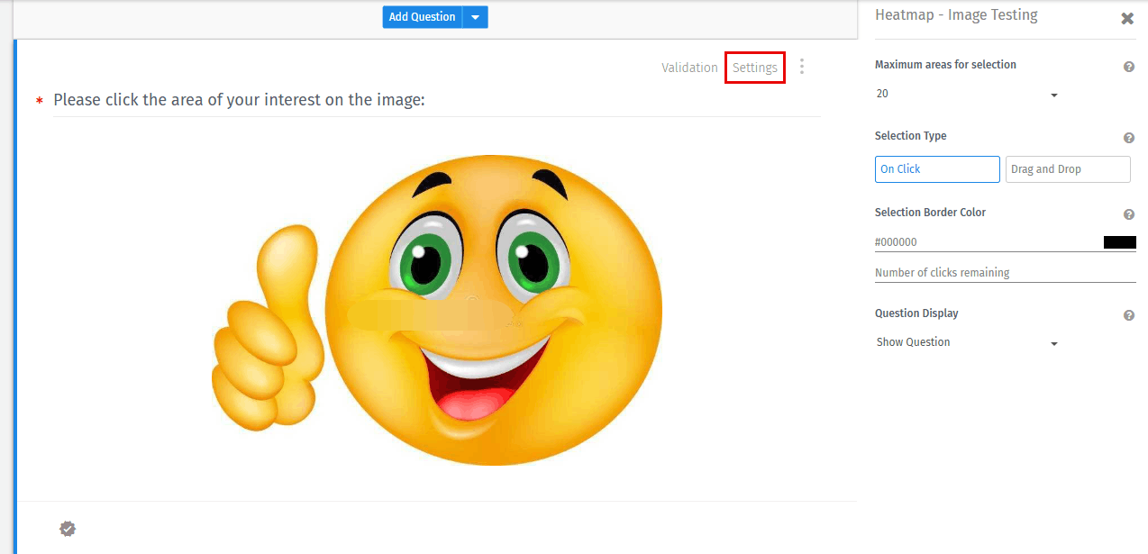Click the Selection Border Color help icon

[x=1128, y=214]
